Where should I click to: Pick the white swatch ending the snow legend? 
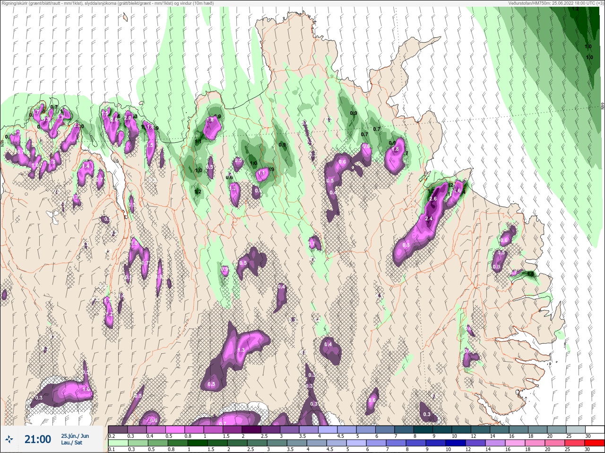[x=595, y=430]
